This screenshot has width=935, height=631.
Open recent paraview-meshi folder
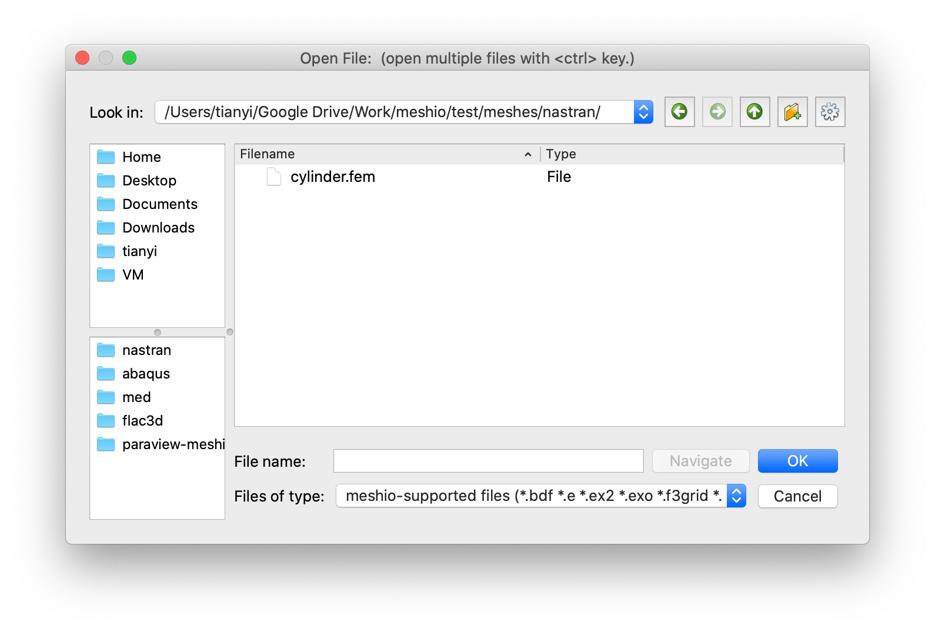[x=157, y=444]
